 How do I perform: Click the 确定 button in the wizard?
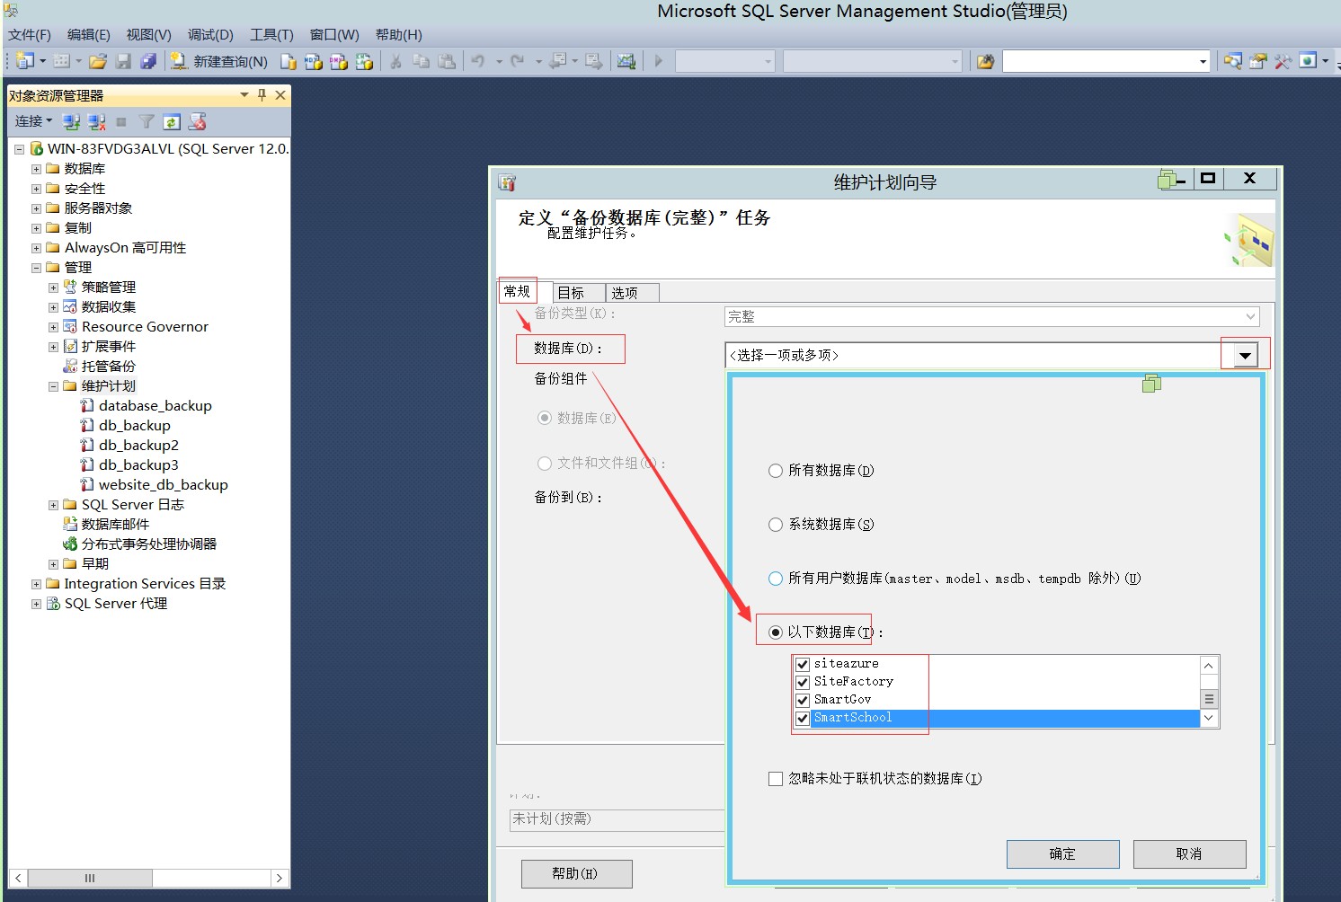point(1062,853)
